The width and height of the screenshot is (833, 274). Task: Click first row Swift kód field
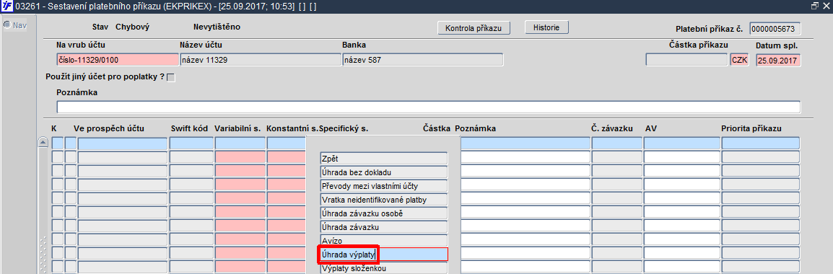point(191,143)
